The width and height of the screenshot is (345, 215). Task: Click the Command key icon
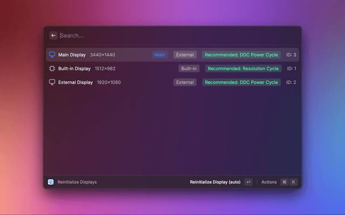pos(284,182)
